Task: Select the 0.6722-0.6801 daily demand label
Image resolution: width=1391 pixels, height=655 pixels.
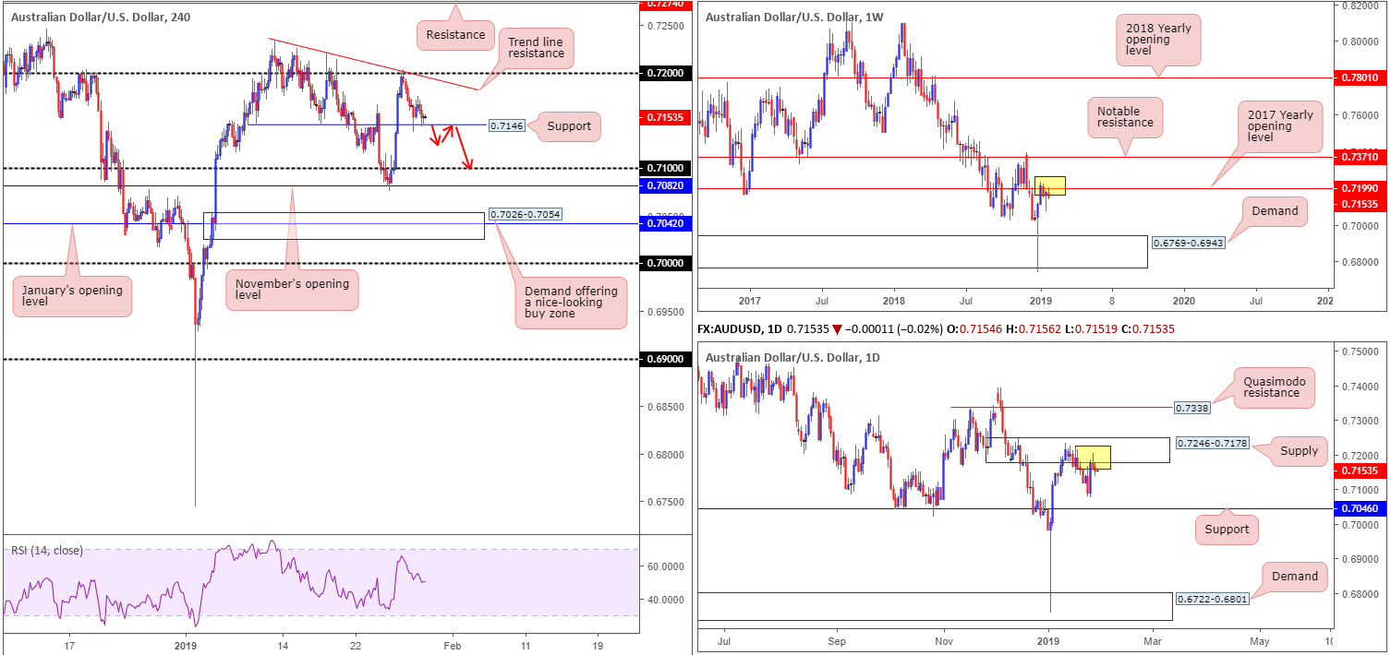Action: [1211, 600]
